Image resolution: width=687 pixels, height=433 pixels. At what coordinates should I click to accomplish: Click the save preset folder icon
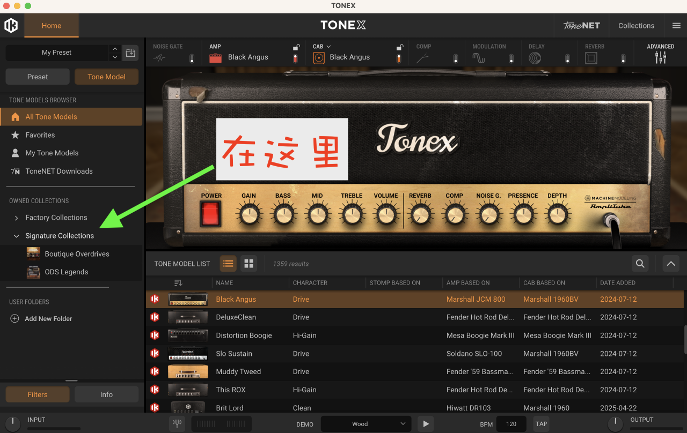click(x=130, y=53)
